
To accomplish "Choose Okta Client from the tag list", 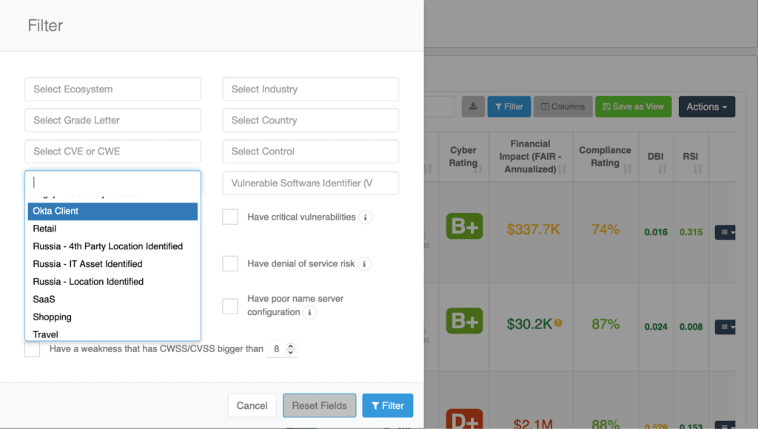I will tap(113, 212).
